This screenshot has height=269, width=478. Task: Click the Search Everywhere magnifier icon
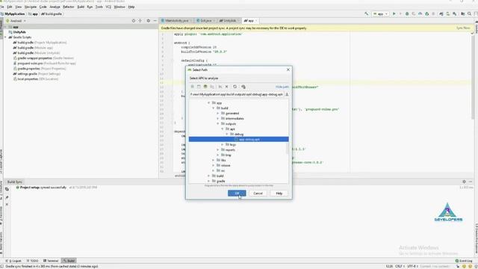pos(470,13)
